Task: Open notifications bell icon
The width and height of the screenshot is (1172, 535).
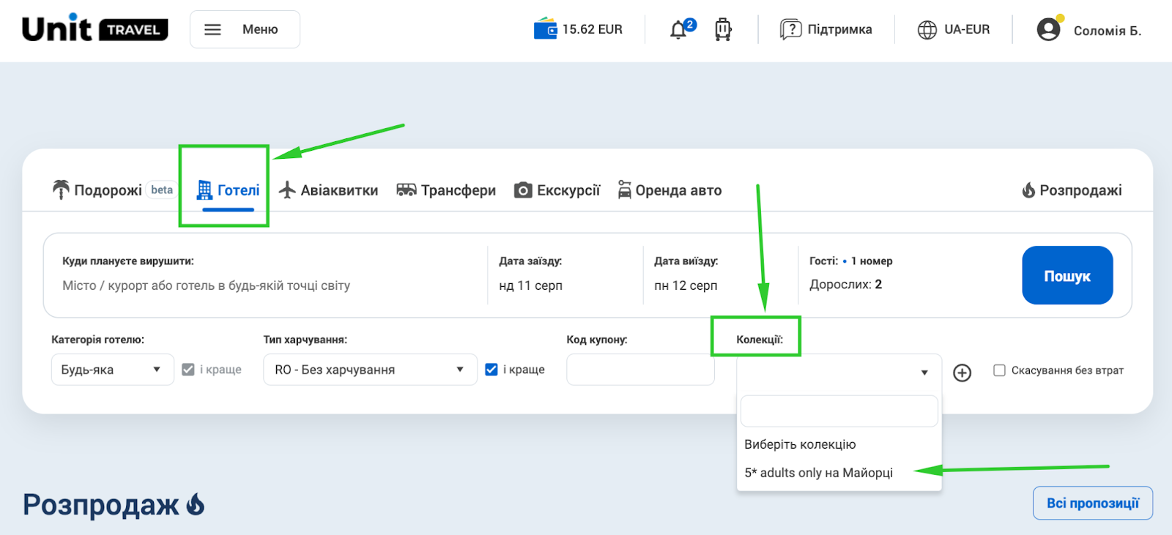Action: click(679, 29)
